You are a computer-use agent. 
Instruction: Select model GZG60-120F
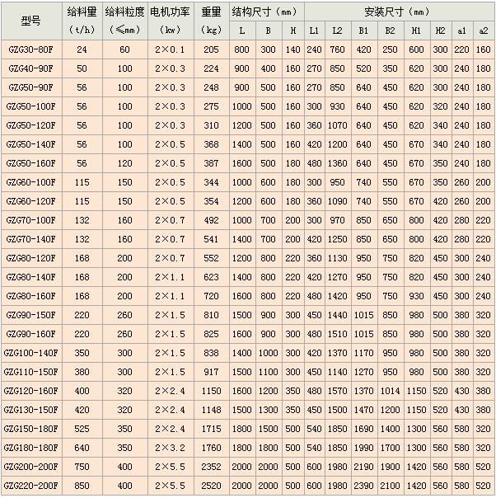31,201
